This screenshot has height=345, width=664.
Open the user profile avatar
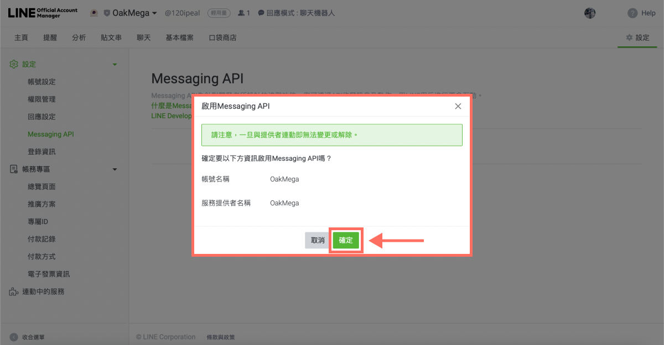590,13
